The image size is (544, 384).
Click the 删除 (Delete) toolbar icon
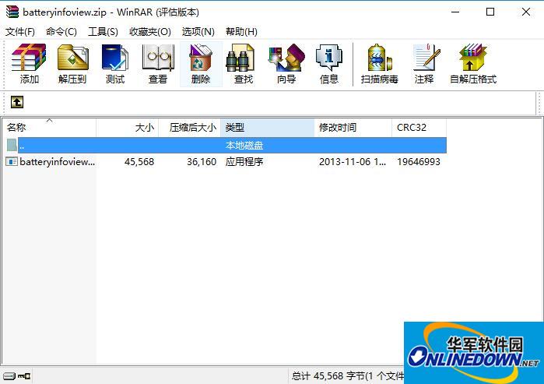click(201, 64)
